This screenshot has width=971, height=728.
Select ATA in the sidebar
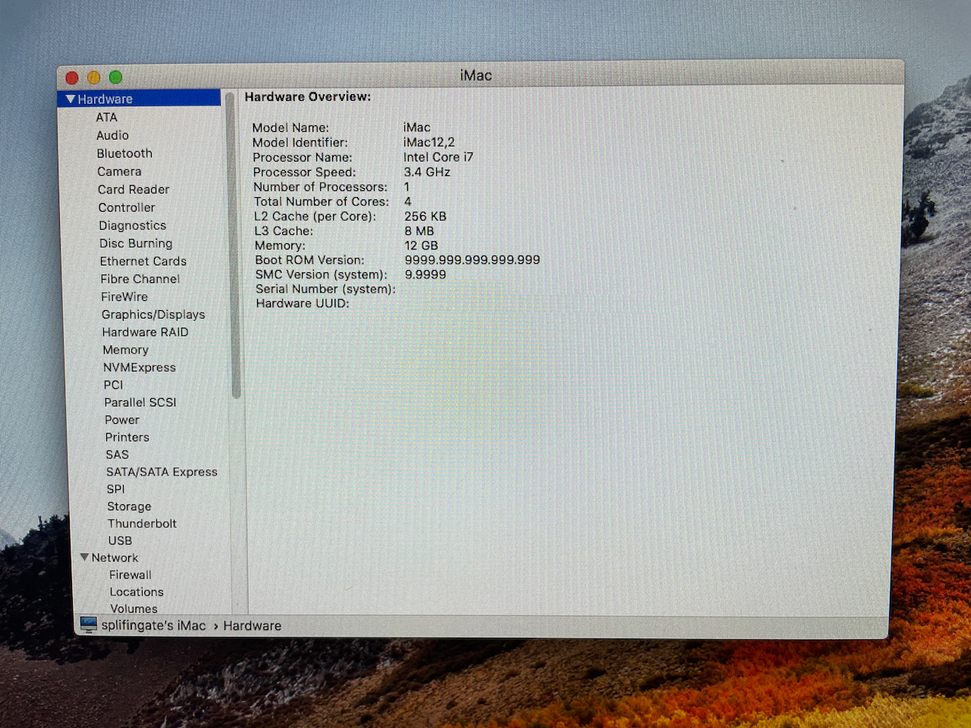pos(107,118)
